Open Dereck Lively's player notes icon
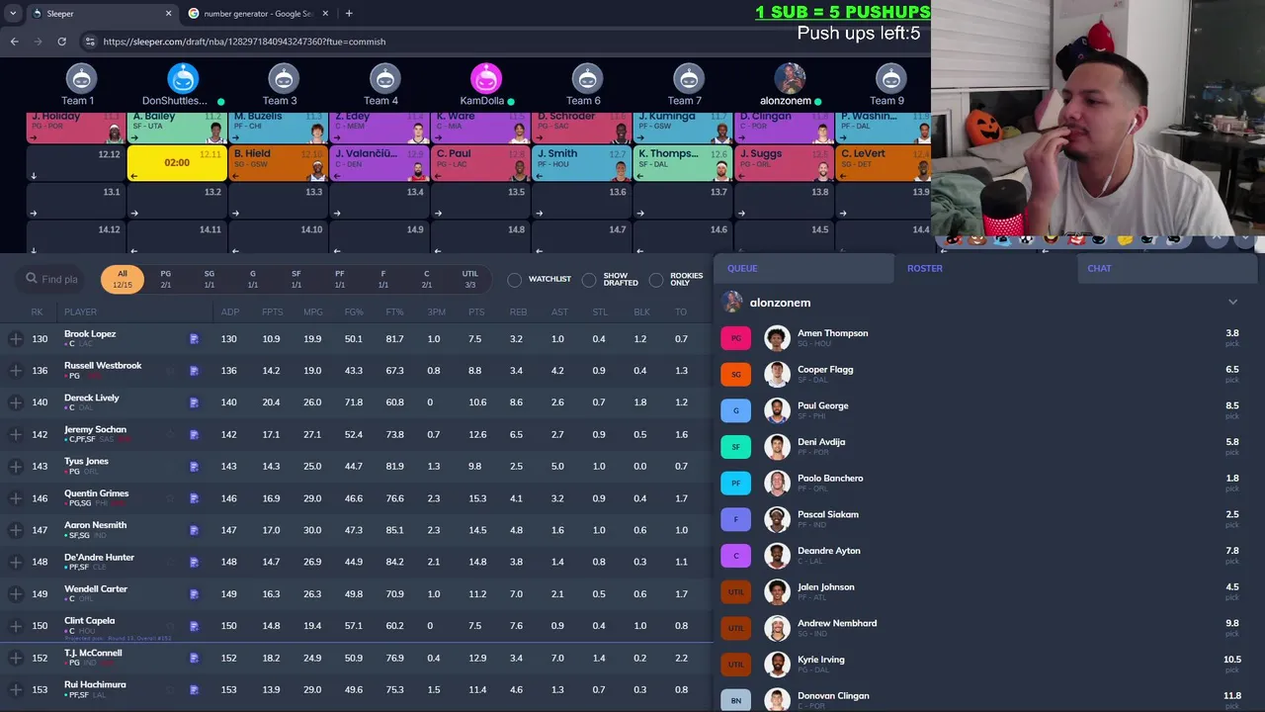Image resolution: width=1265 pixels, height=712 pixels. pyautogui.click(x=194, y=402)
